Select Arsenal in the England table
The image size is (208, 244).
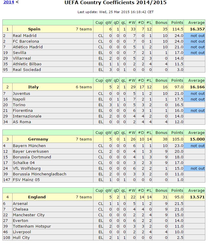click(x=20, y=204)
